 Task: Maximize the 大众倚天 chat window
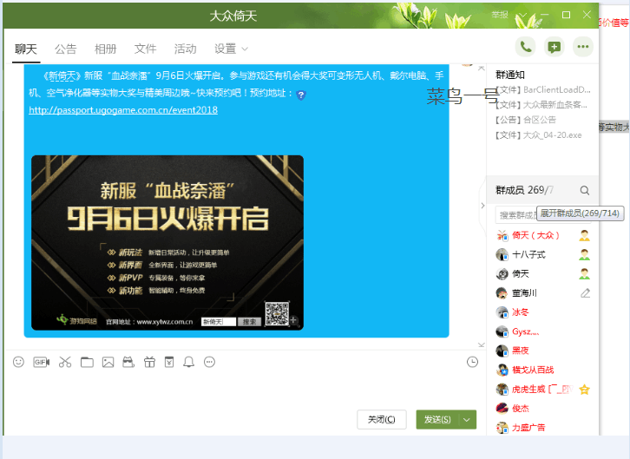click(x=566, y=15)
